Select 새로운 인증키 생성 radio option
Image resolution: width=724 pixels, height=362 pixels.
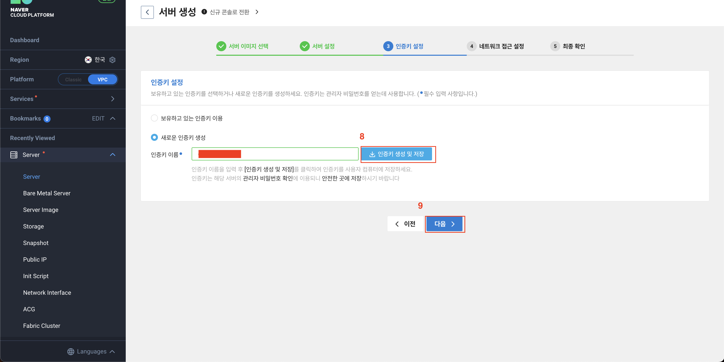point(154,138)
